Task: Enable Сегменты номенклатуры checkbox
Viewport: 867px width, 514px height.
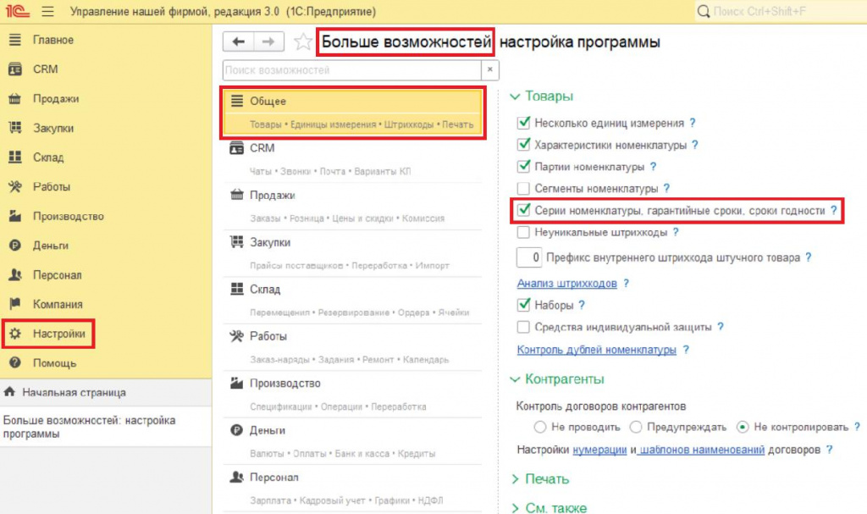Action: [x=523, y=189]
